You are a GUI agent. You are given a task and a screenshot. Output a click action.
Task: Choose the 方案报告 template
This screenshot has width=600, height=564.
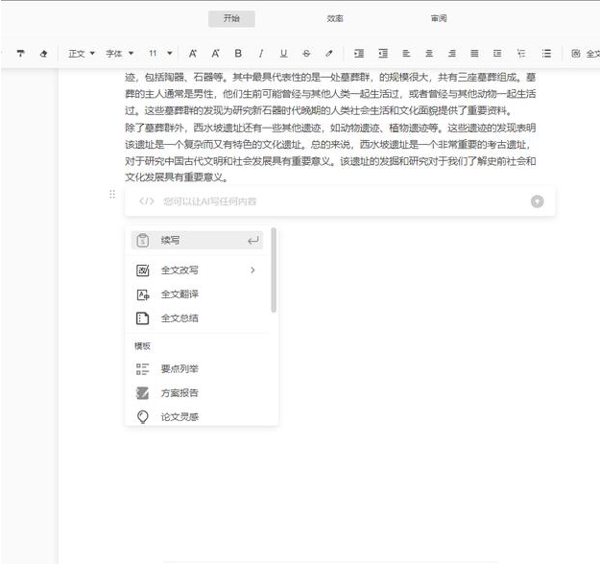tap(197, 393)
